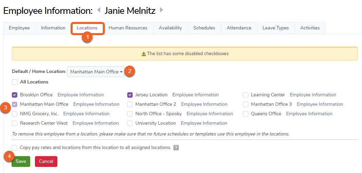Click the remove employee note text
The image size is (362, 173).
151,134
